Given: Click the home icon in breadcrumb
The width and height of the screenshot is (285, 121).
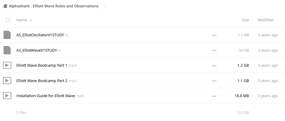Looking at the screenshot, I should (x=5, y=6).
